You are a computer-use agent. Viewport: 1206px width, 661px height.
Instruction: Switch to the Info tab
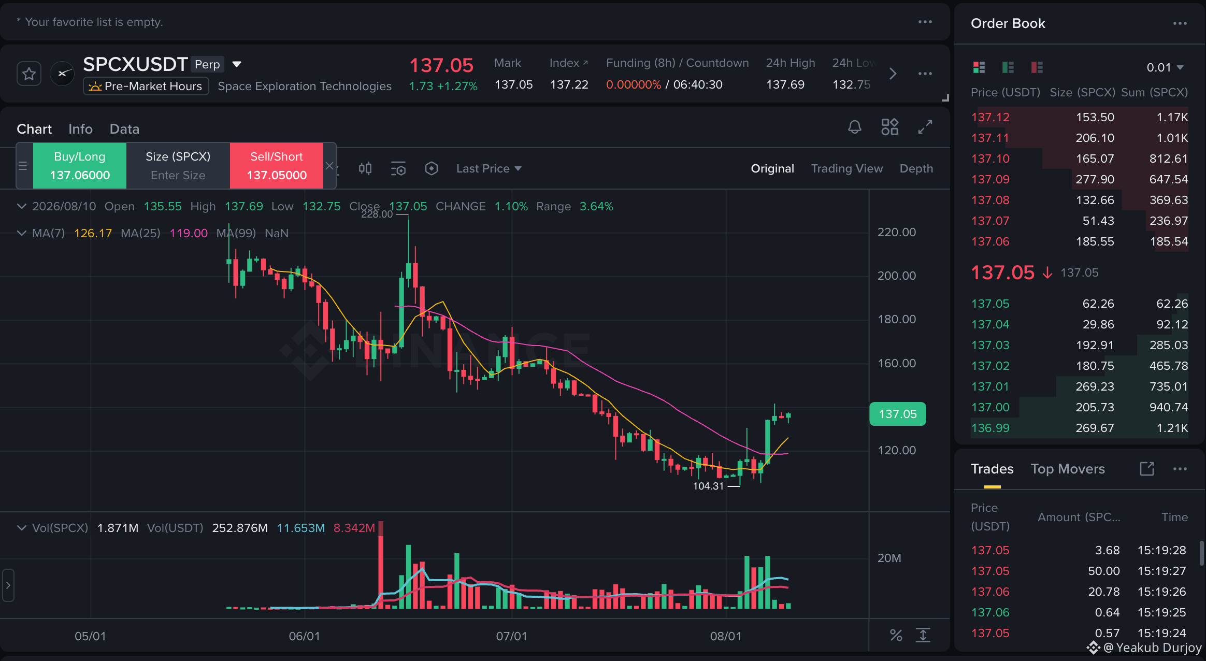(x=80, y=129)
